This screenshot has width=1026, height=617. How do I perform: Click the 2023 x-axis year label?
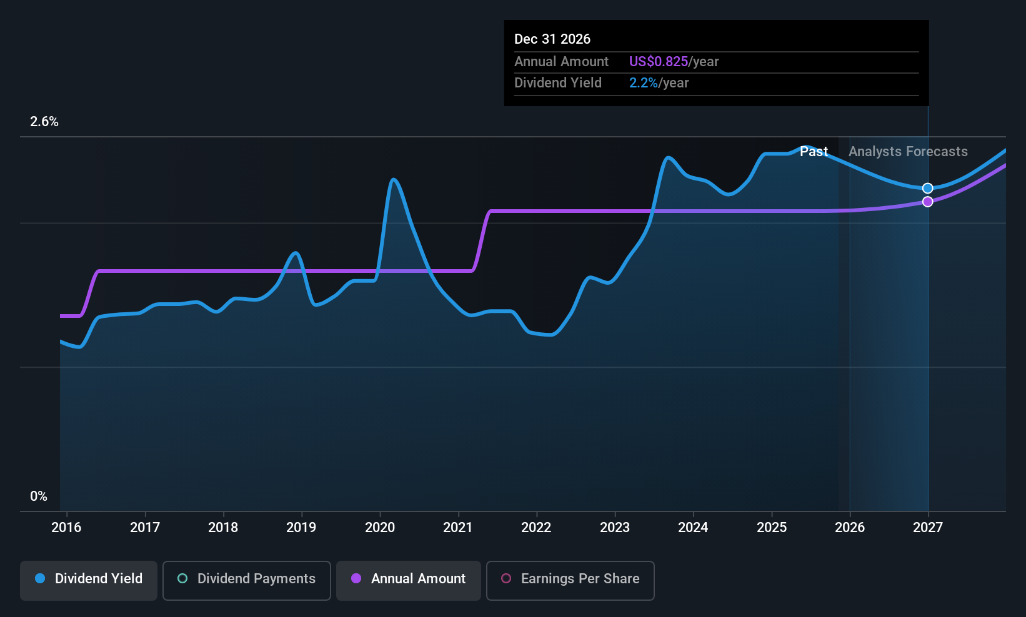pyautogui.click(x=615, y=528)
